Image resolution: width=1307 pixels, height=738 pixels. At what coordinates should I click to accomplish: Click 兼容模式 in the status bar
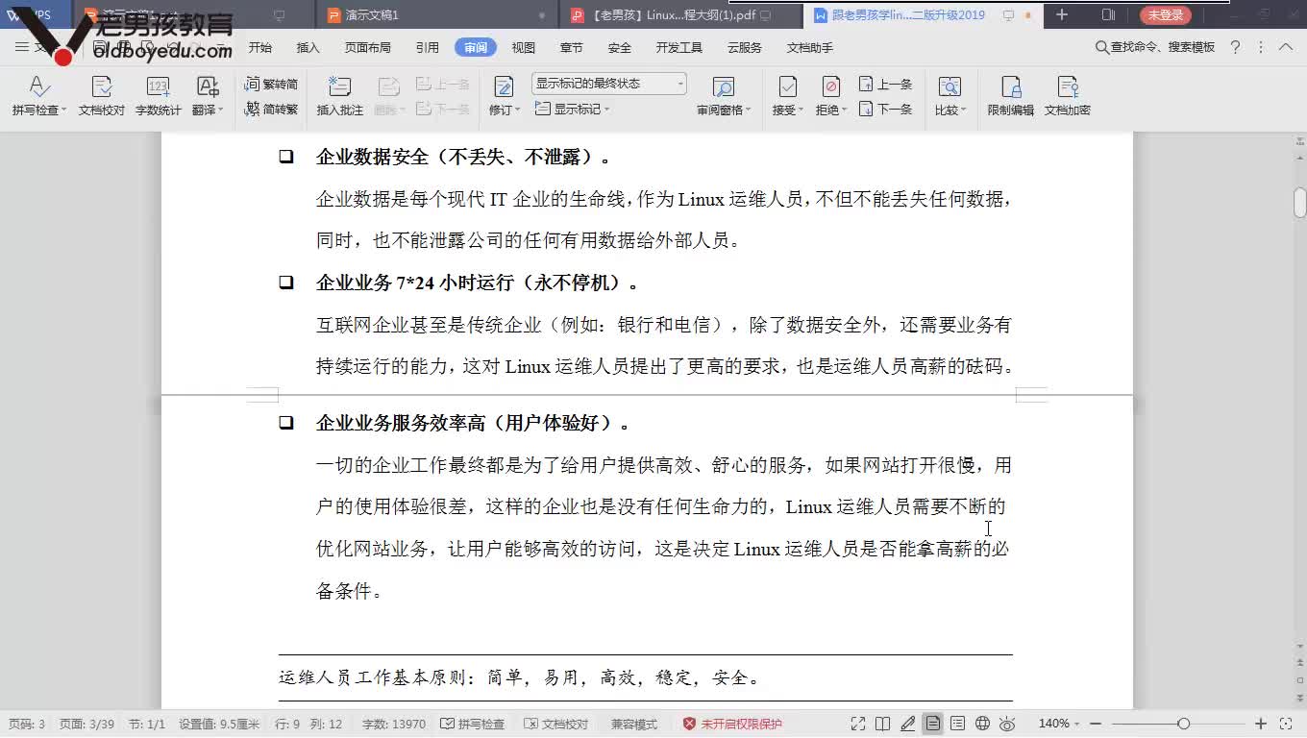(634, 725)
